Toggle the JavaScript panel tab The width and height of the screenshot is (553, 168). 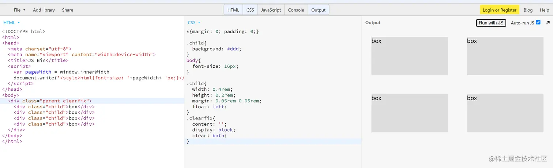(x=271, y=10)
